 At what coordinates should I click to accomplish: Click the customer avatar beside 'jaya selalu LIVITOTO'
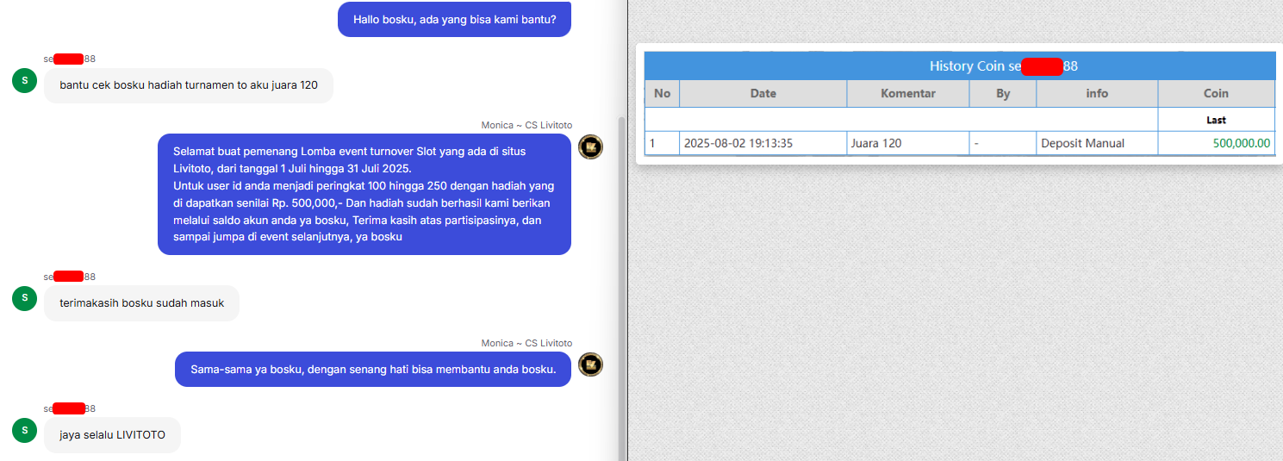point(24,430)
